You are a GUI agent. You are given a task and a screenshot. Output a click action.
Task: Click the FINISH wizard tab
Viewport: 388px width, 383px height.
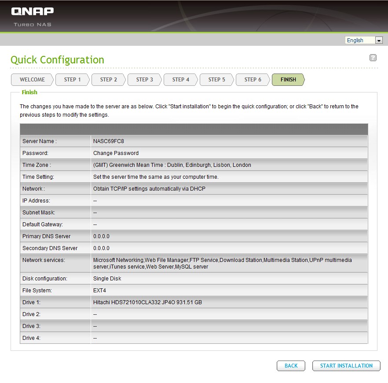[x=288, y=80]
